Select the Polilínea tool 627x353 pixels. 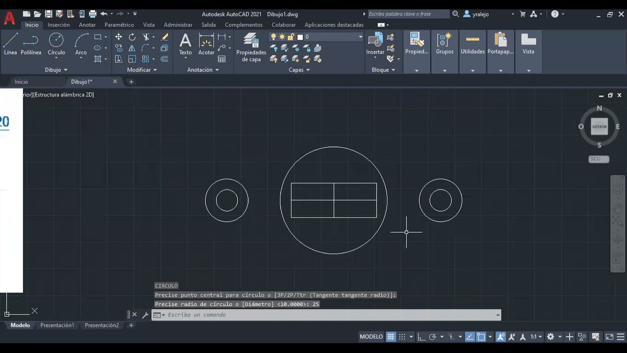click(31, 44)
